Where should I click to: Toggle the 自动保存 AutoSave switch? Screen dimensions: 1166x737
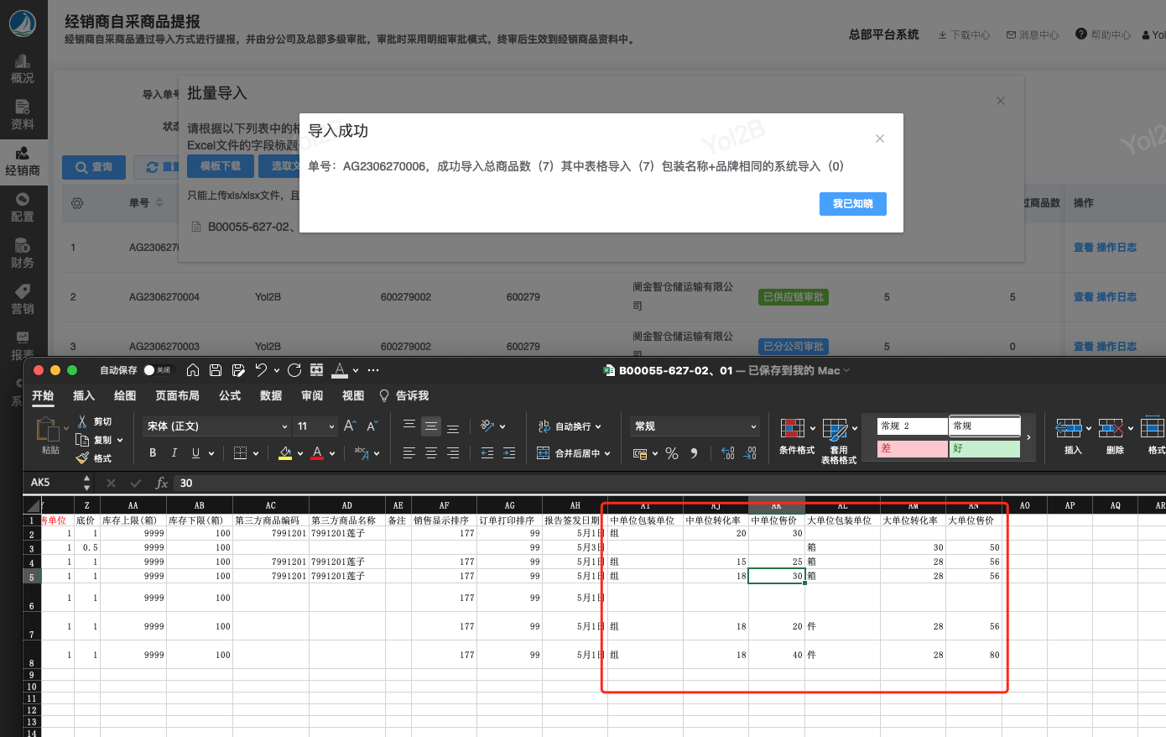150,370
